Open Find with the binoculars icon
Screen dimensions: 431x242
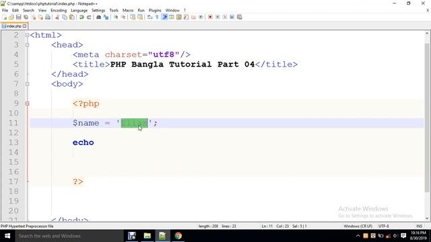click(x=98, y=17)
